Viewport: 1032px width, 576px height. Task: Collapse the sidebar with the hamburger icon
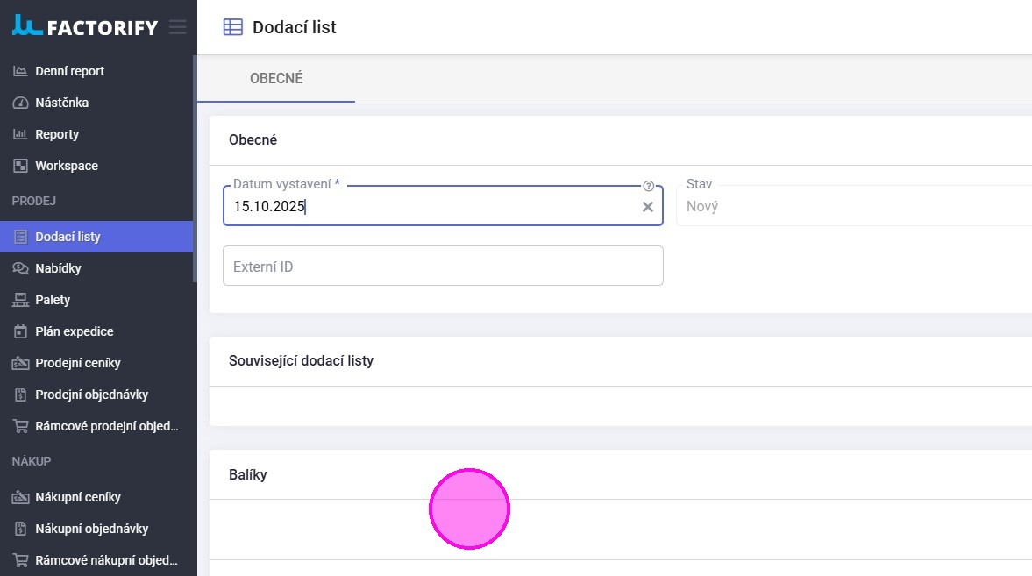[178, 27]
